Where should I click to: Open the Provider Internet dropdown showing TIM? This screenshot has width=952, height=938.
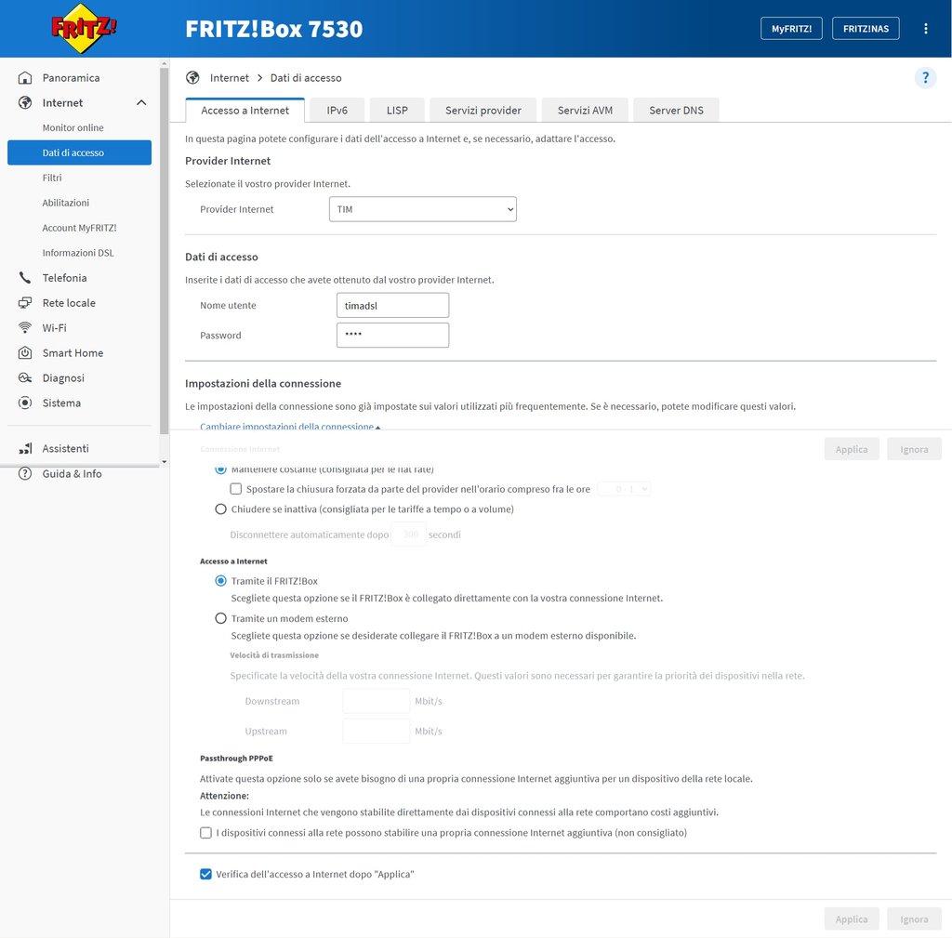click(423, 209)
